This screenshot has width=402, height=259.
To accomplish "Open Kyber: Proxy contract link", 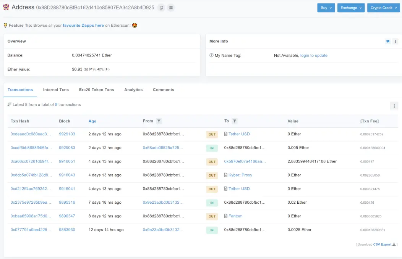I will pyautogui.click(x=240, y=175).
